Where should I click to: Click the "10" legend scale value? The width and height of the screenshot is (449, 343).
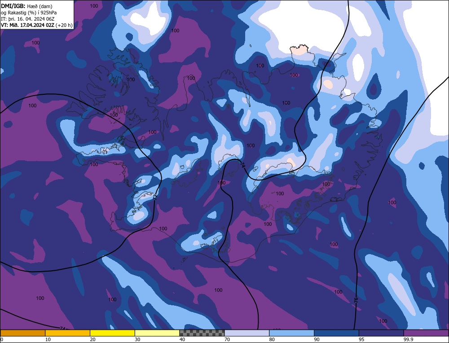tap(48, 339)
